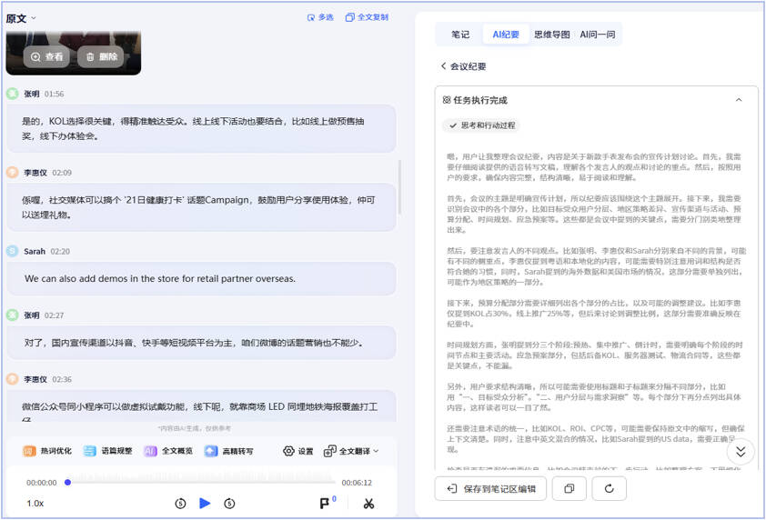Regenerate the AI summary with refresh icon
This screenshot has height=520, width=766.
coord(609,489)
